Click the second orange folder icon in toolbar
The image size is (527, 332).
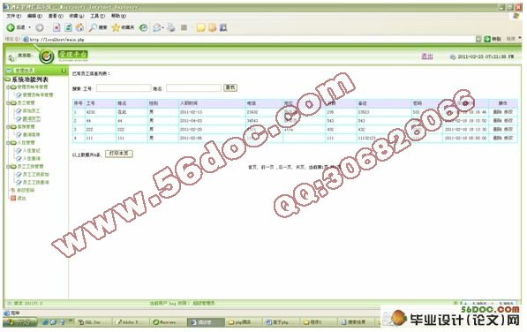(212, 27)
